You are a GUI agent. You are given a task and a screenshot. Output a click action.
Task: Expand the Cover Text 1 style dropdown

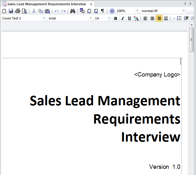coord(44,19)
